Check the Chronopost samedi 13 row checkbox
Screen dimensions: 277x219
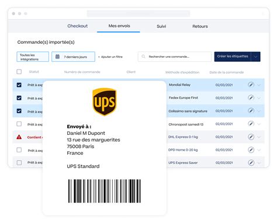point(19,124)
